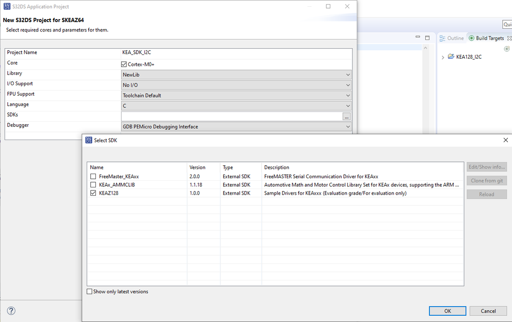This screenshot has height=322, width=512.
Task: Select the KEAx_AMMCLIB row name
Action: click(x=117, y=185)
